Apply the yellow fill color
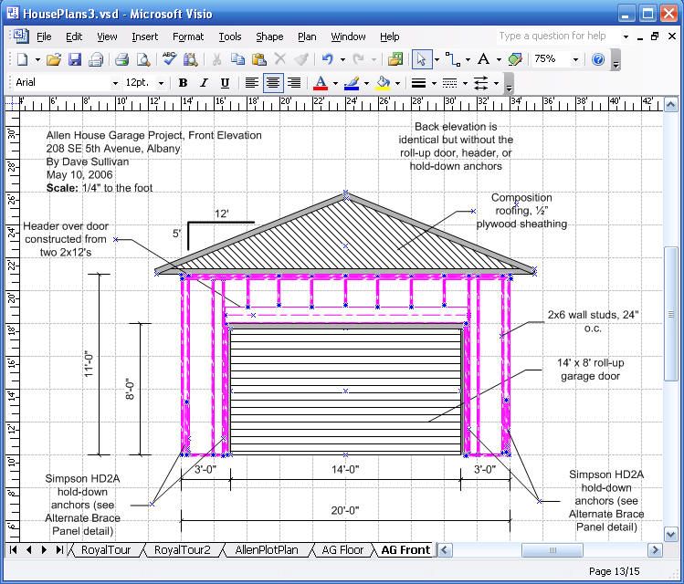This screenshot has width=684, height=584. coord(384,83)
